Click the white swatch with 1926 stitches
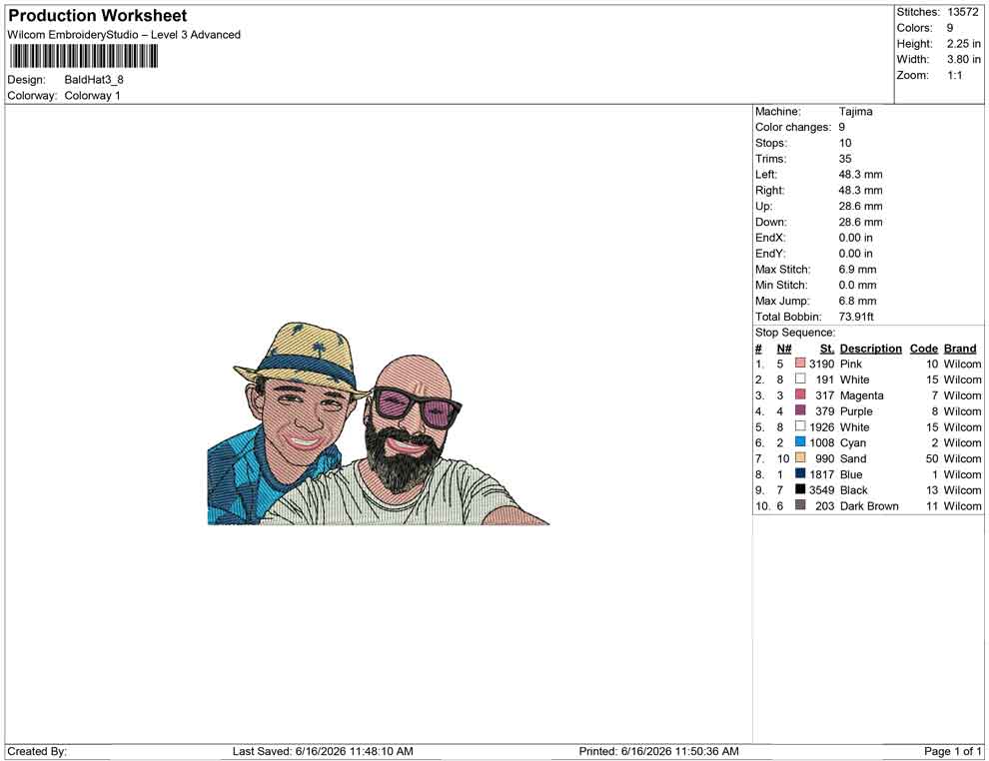Screen dimensions: 989x761 (800, 426)
